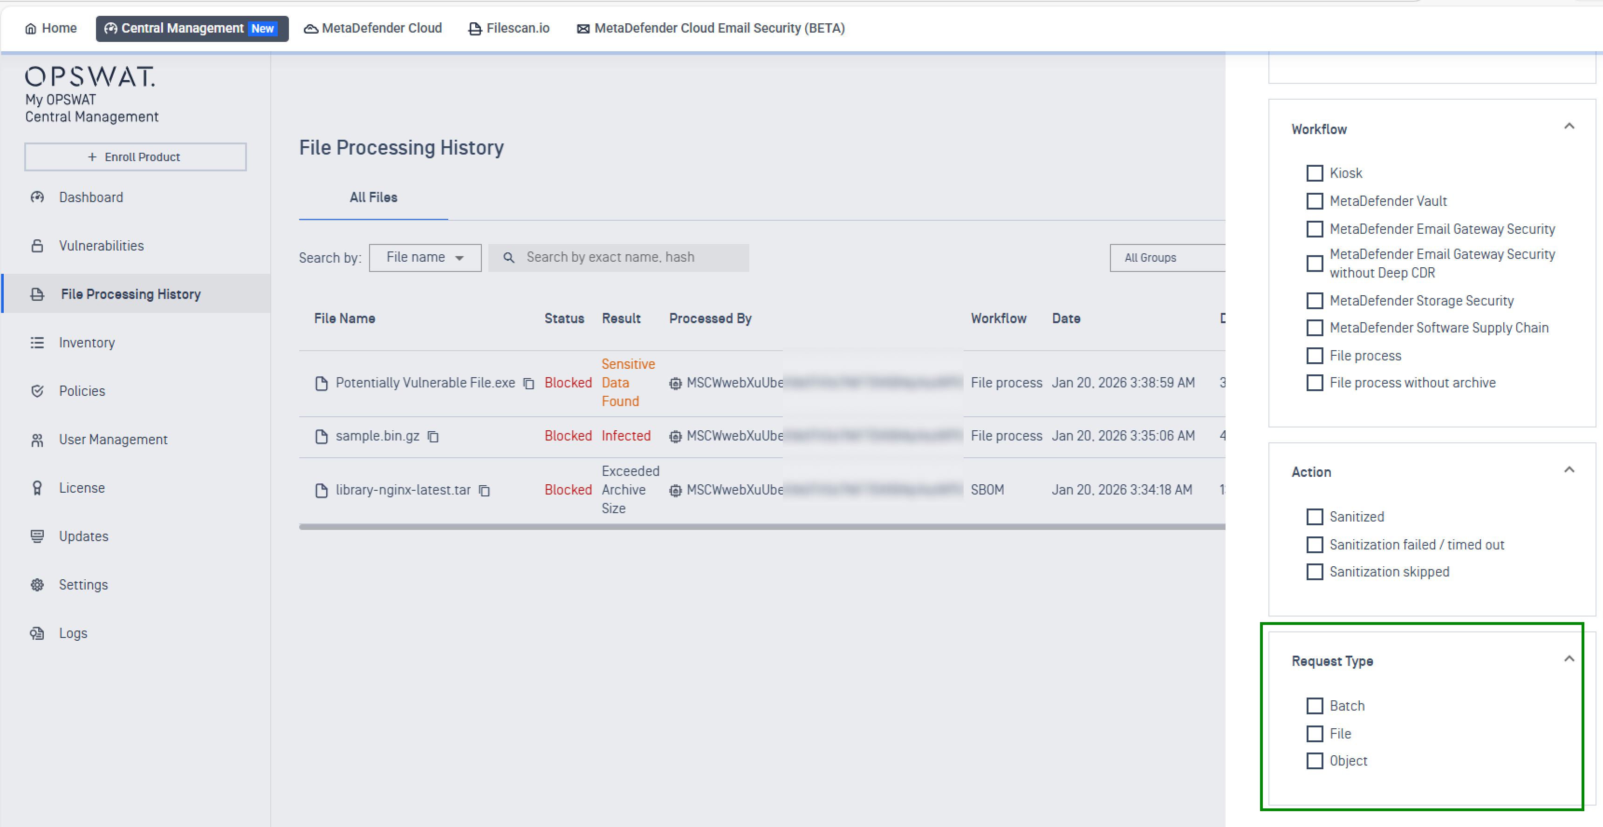Open the File name search-by dropdown
1603x827 pixels.
point(425,258)
